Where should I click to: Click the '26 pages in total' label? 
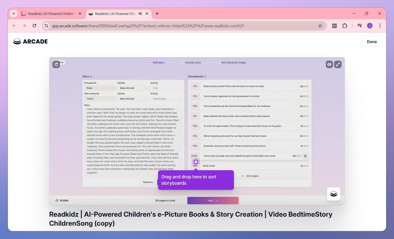(x=165, y=201)
